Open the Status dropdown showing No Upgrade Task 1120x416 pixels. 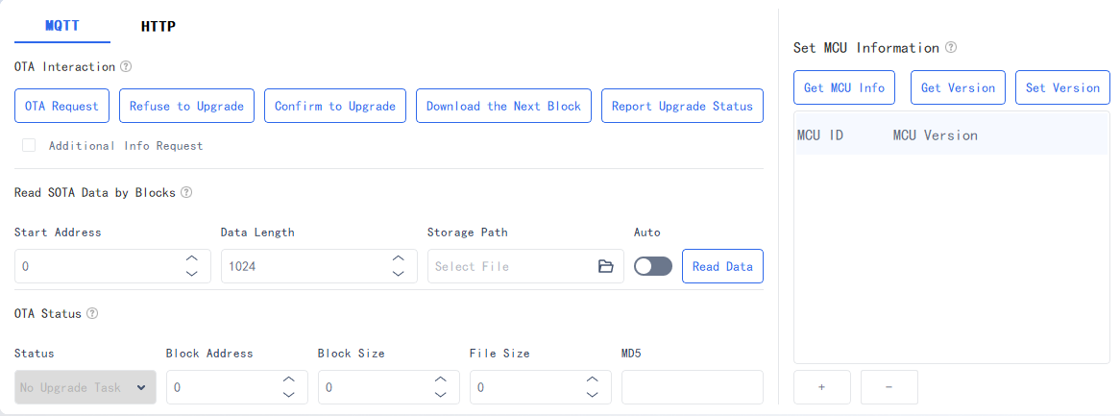pyautogui.click(x=85, y=387)
